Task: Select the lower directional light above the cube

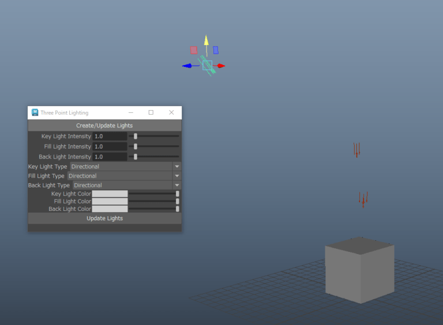Action: click(363, 199)
